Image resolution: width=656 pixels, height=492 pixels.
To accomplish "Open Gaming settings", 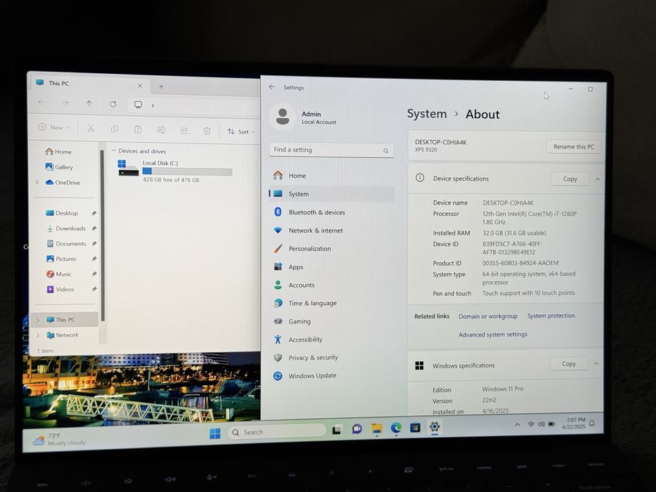I will tap(331, 321).
